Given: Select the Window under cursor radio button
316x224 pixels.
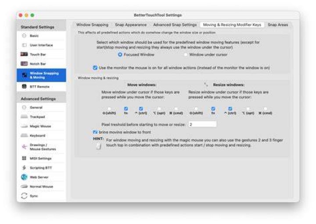Looking at the screenshot, I should point(186,54).
